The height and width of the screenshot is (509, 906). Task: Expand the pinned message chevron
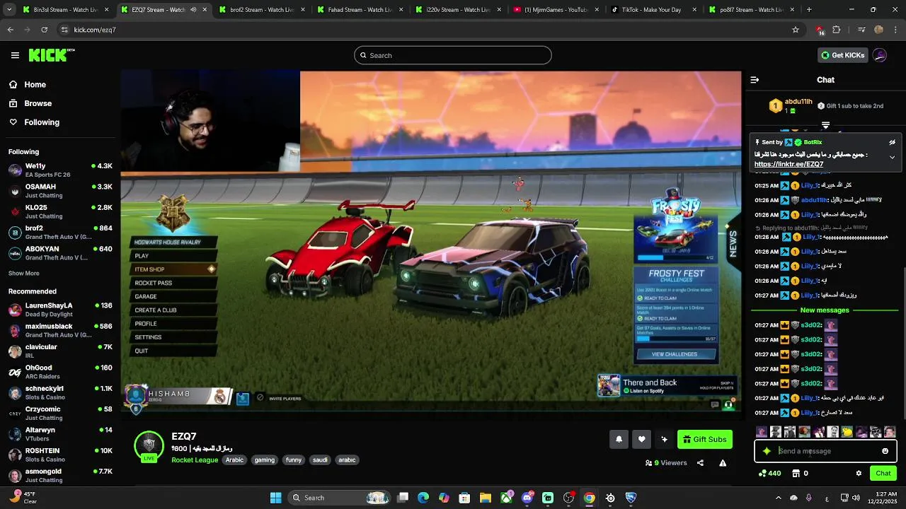[x=892, y=157]
